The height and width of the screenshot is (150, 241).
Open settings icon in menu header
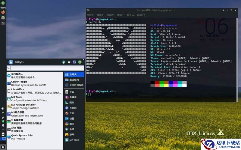(x=64, y=62)
